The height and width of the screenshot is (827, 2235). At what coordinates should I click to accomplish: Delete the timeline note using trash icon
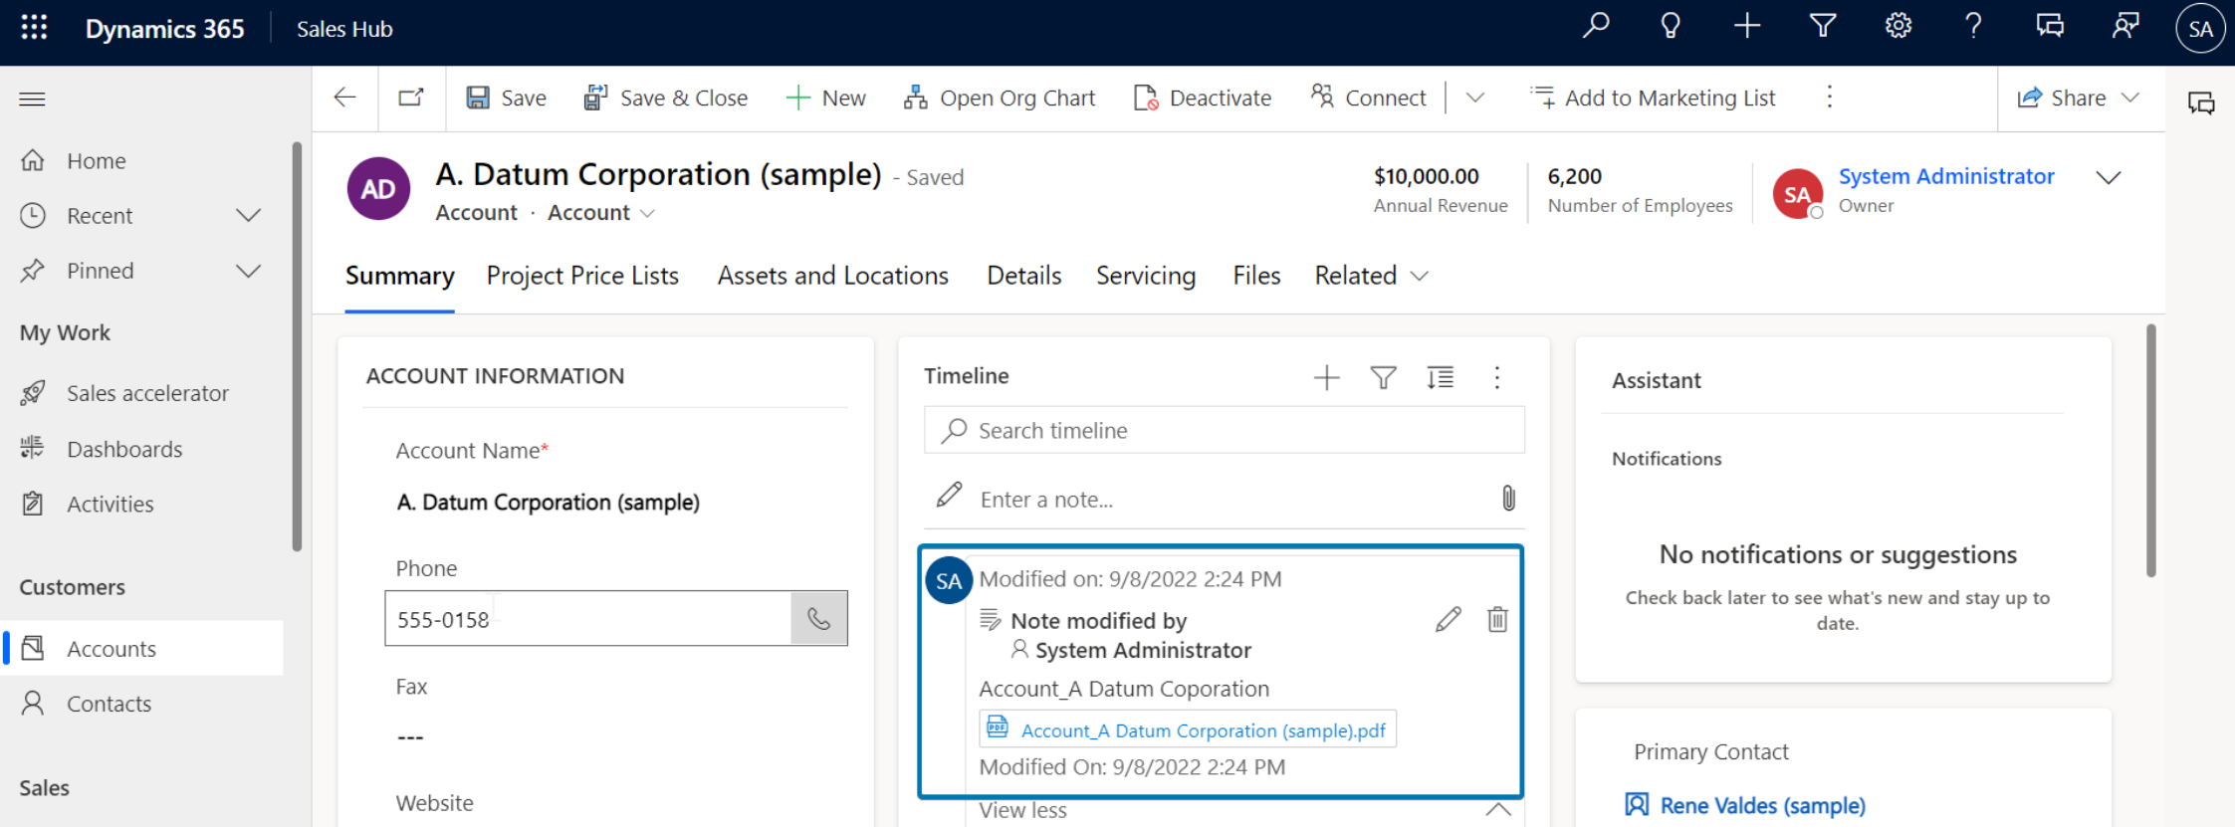[x=1497, y=620]
